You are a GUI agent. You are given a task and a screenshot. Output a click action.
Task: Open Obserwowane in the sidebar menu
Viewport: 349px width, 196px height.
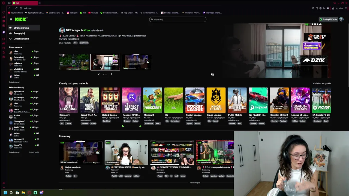click(23, 39)
